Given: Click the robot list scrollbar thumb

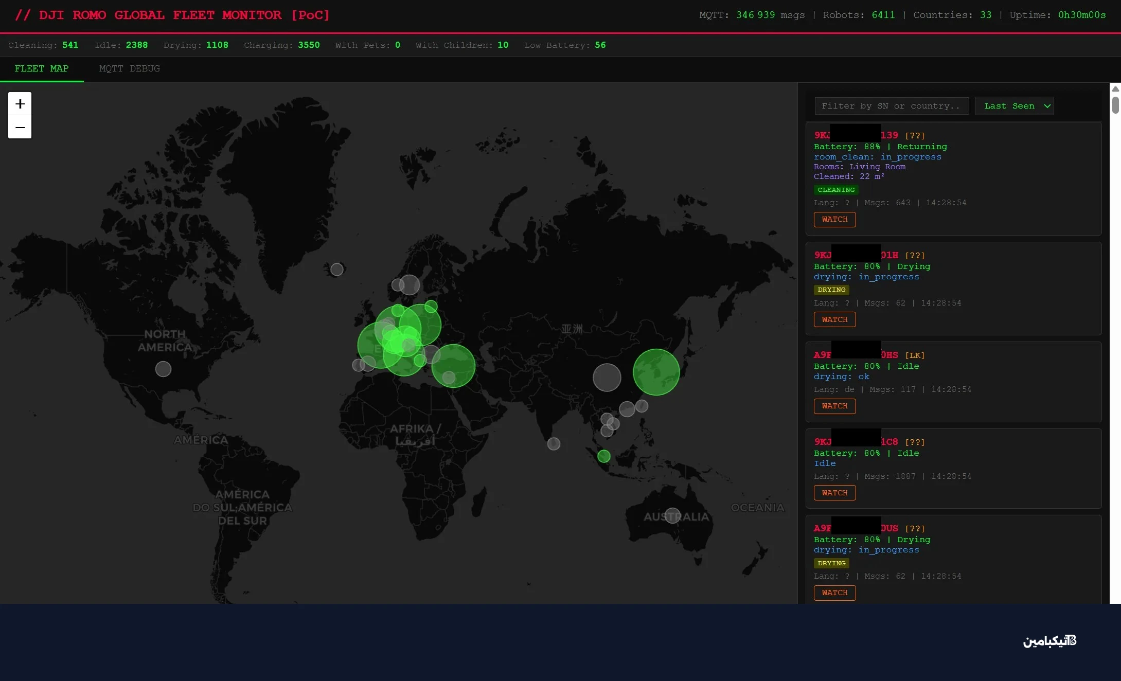Looking at the screenshot, I should pos(1115,104).
